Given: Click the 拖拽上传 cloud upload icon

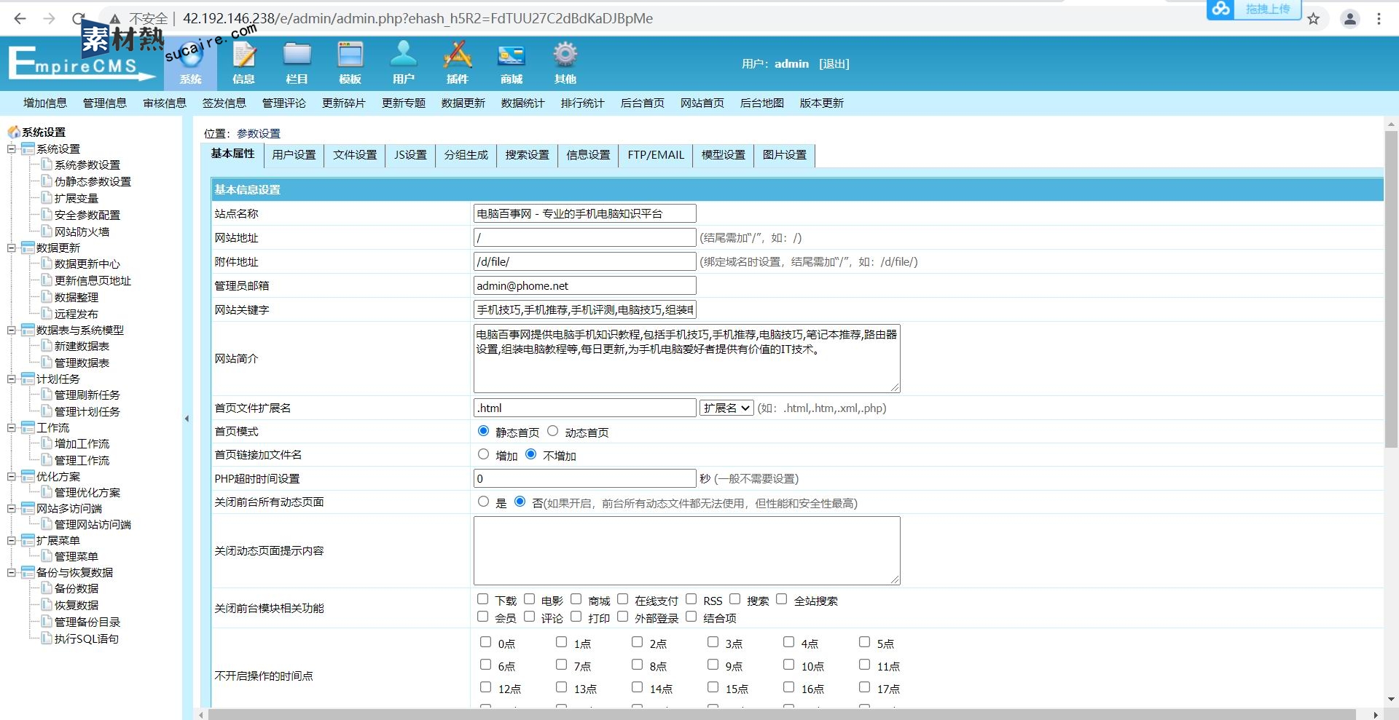Looking at the screenshot, I should pos(1221,9).
